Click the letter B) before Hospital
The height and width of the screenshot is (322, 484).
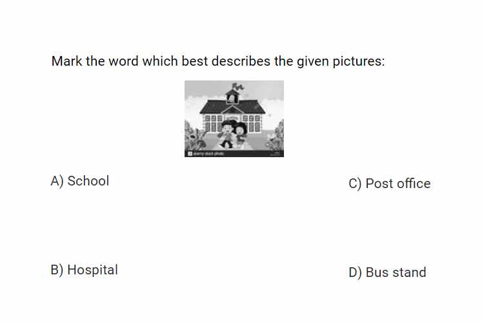[57, 270]
